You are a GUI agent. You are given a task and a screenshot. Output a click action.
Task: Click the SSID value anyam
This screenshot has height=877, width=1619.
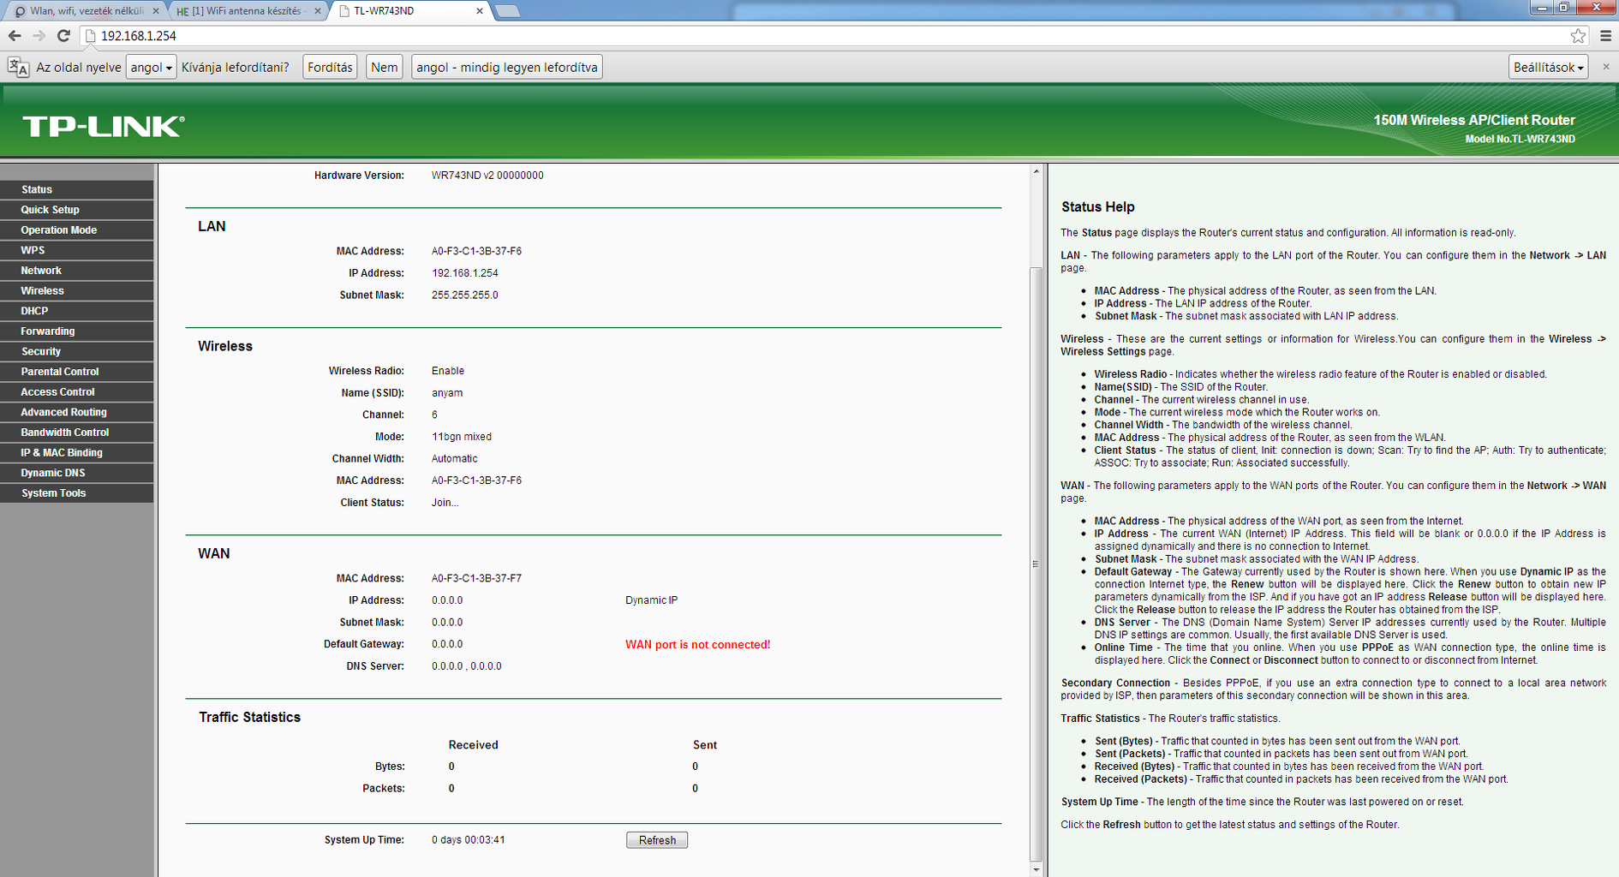447,393
